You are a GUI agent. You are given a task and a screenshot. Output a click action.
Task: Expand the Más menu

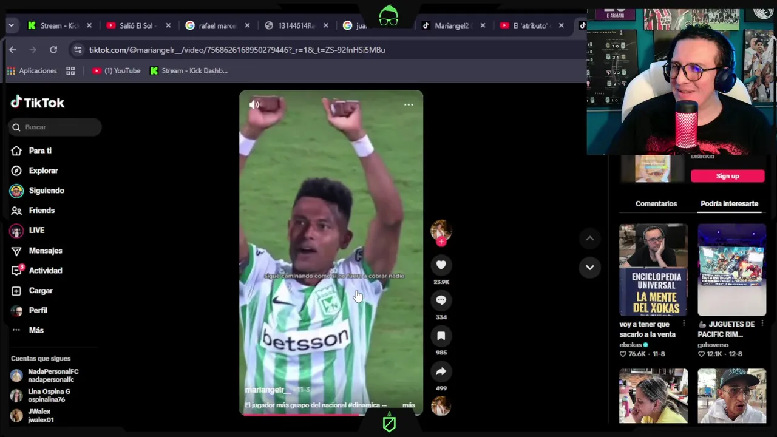[x=28, y=330]
